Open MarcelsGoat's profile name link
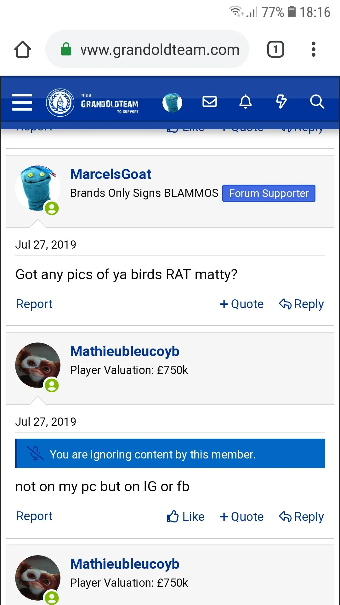340x605 pixels. [x=110, y=174]
